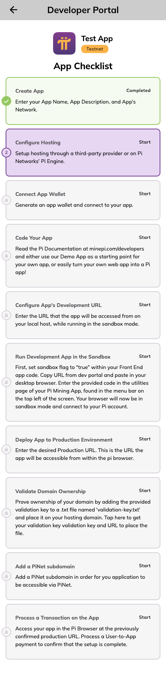166x673 pixels.
Task: Click lock icon beside Validate Domain Ownership
Action: [x=6, y=513]
